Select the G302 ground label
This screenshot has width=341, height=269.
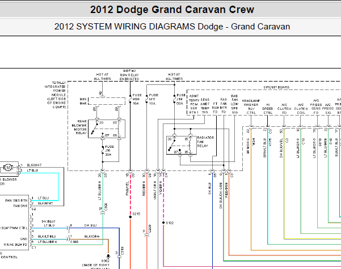click(106, 261)
